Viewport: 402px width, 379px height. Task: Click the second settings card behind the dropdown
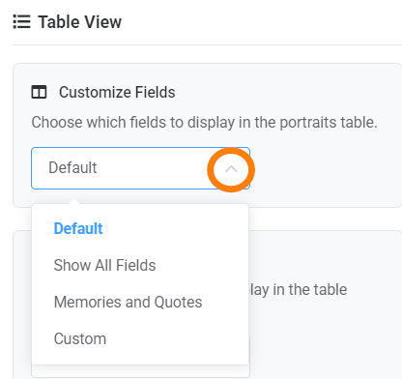[x=326, y=305]
